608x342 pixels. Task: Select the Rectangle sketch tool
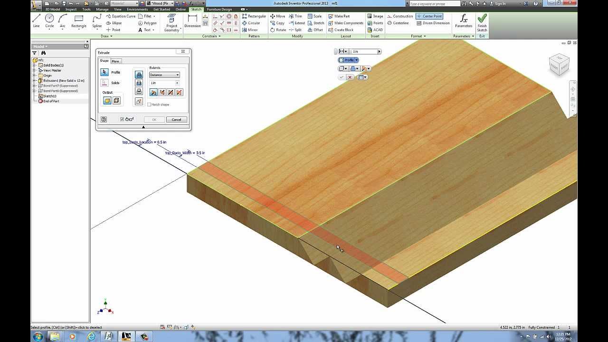coord(79,21)
